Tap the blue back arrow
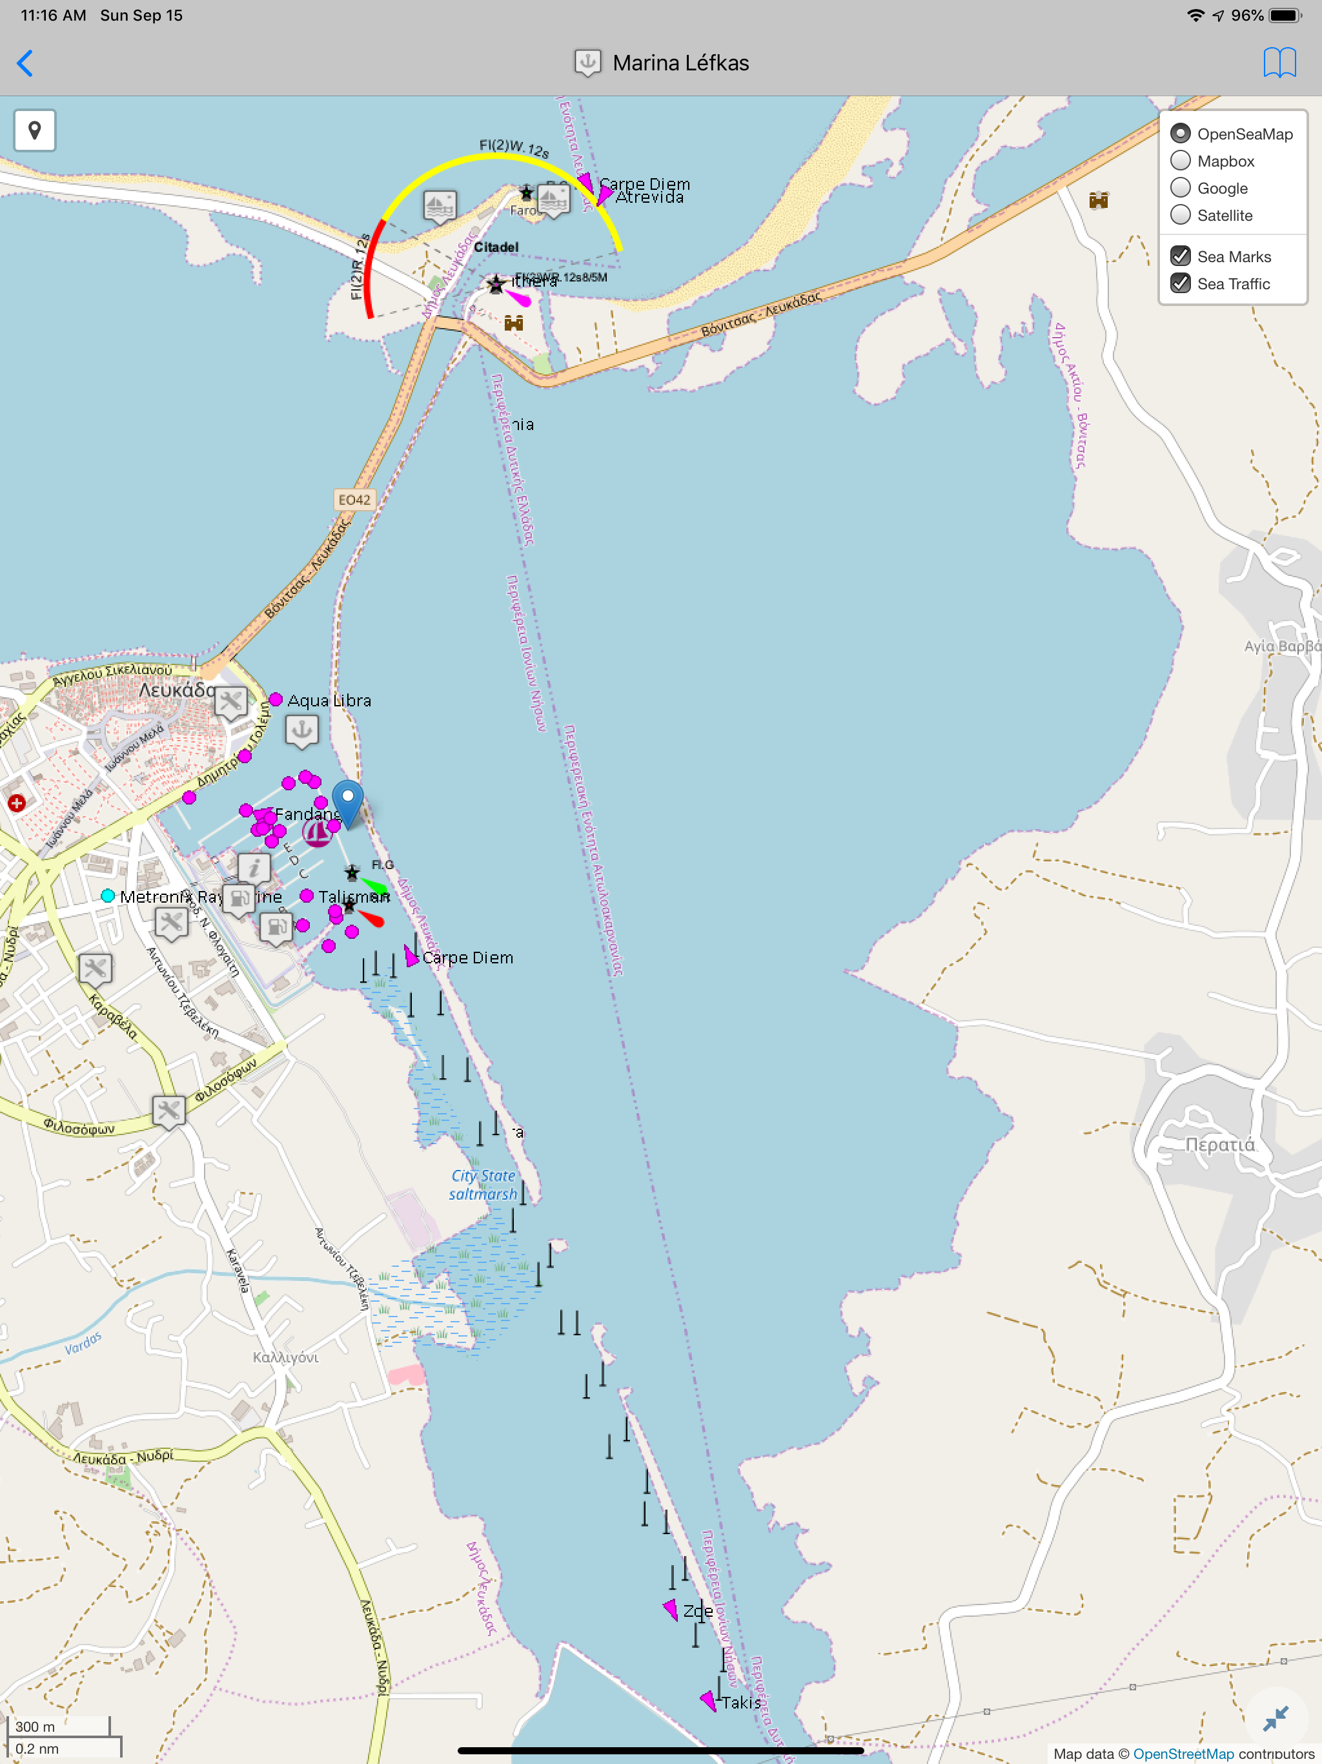Image resolution: width=1322 pixels, height=1764 pixels. (26, 63)
